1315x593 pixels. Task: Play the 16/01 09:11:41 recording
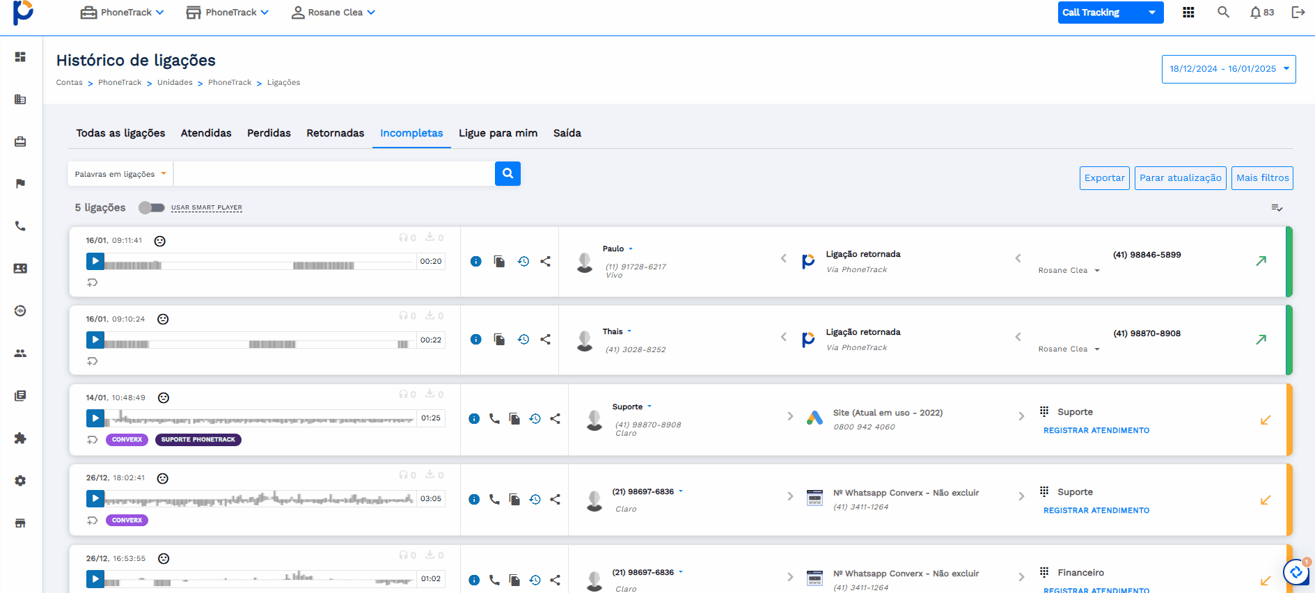(95, 262)
